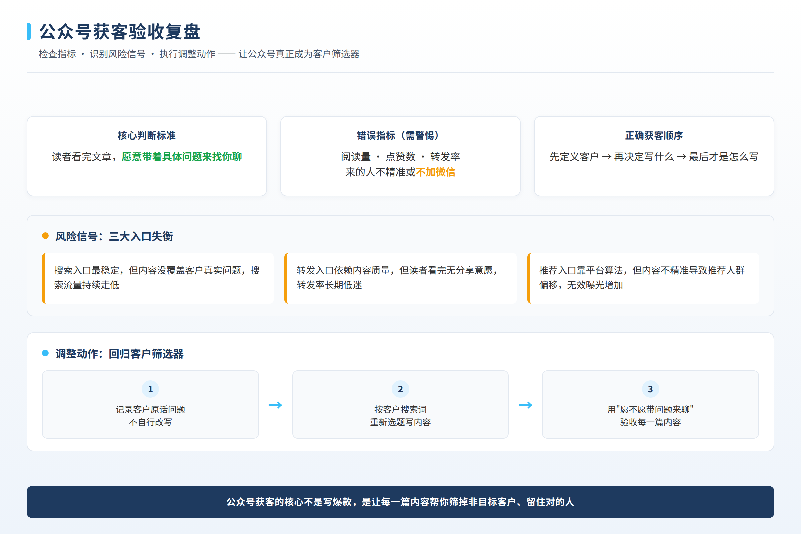Click step text 按客户搜索词
The width and height of the screenshot is (801, 534).
400,410
